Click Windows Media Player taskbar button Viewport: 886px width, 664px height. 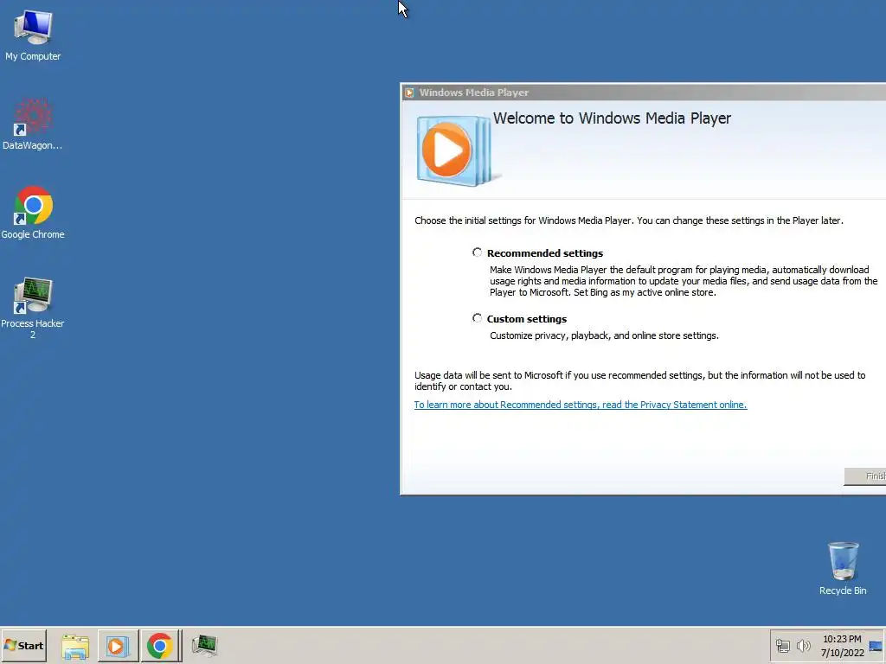[x=118, y=646]
